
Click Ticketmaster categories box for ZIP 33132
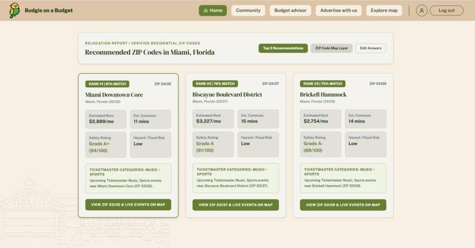128,178
